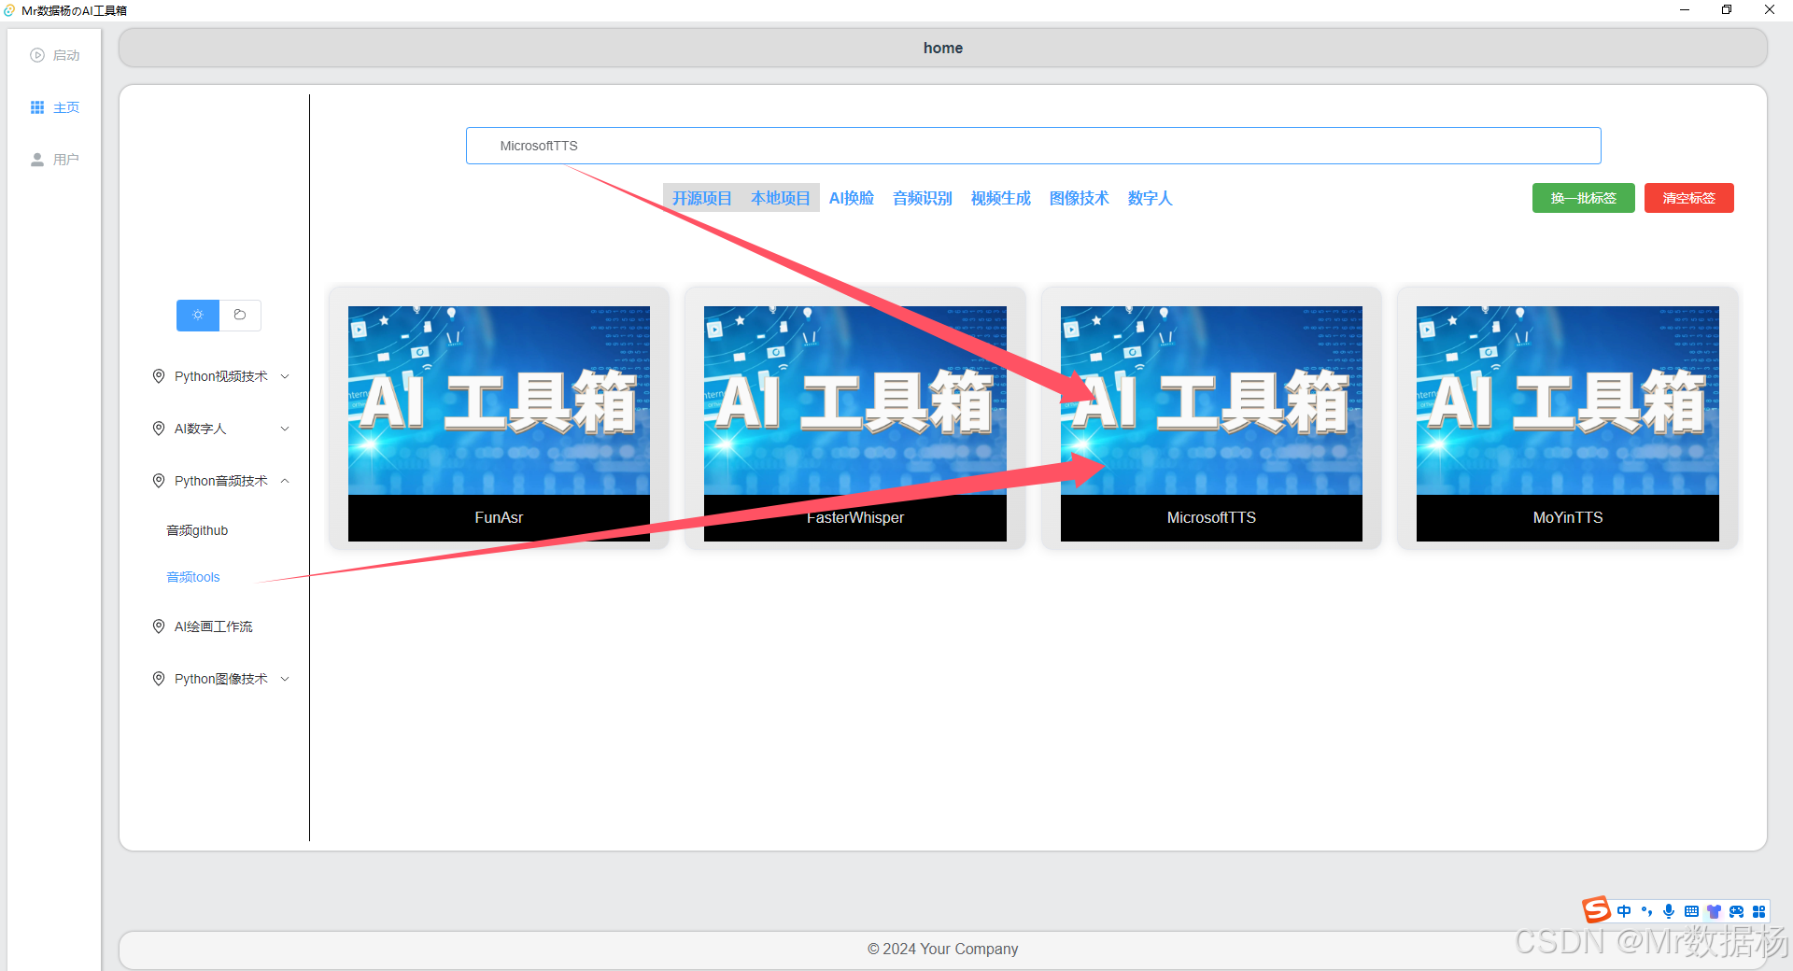1793x971 pixels.
Task: Expand the Python视频技术 chevron
Action: click(x=285, y=376)
